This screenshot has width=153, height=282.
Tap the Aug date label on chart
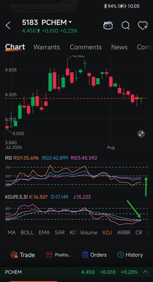click(111, 147)
